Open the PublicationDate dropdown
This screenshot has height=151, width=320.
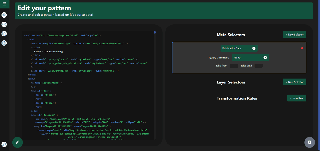[x=239, y=48]
